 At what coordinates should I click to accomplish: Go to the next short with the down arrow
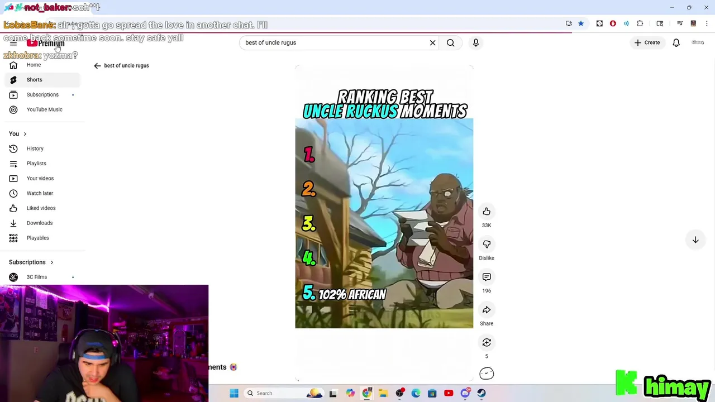(695, 240)
